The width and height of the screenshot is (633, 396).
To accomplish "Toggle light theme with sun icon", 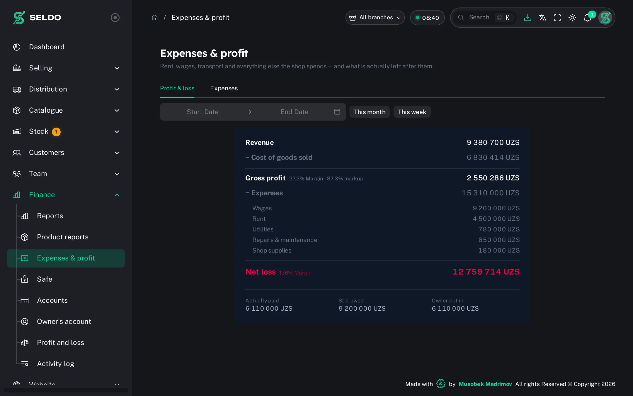I will (572, 18).
